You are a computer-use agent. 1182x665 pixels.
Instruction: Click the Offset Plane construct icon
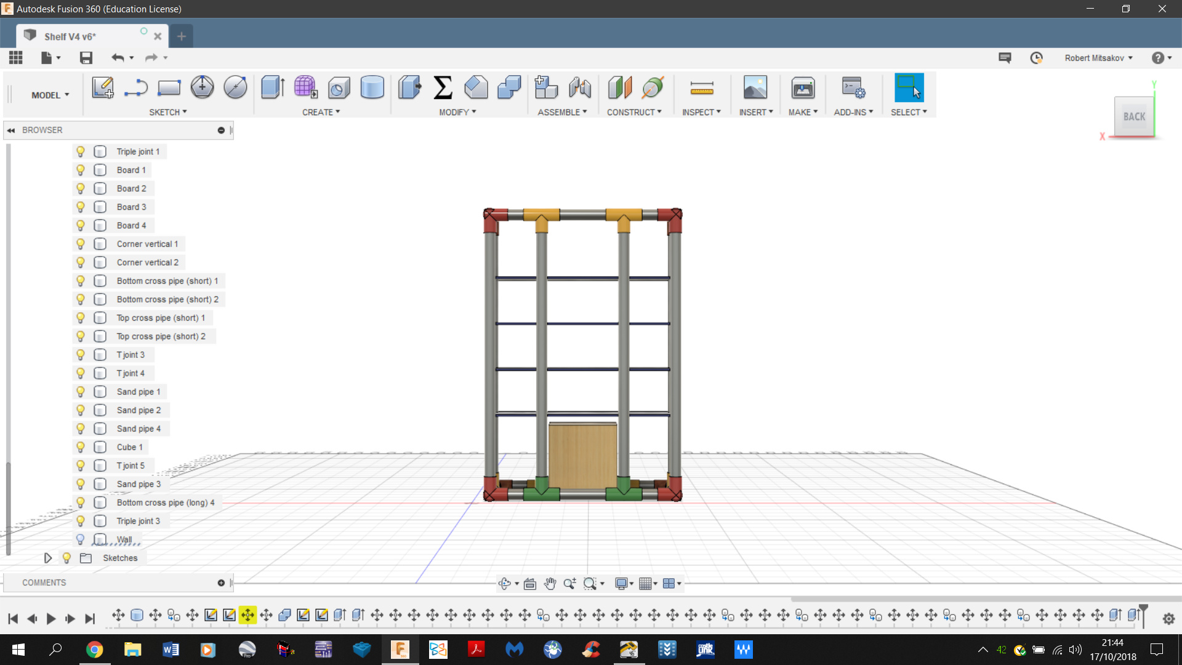620,87
